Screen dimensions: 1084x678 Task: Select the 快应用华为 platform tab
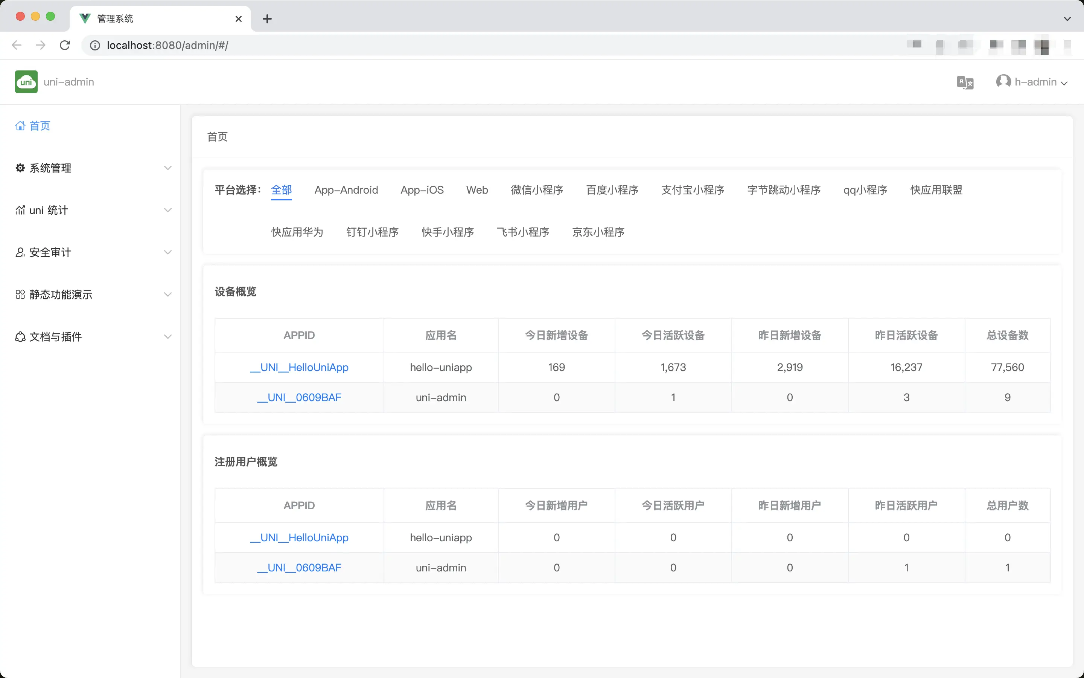[297, 232]
